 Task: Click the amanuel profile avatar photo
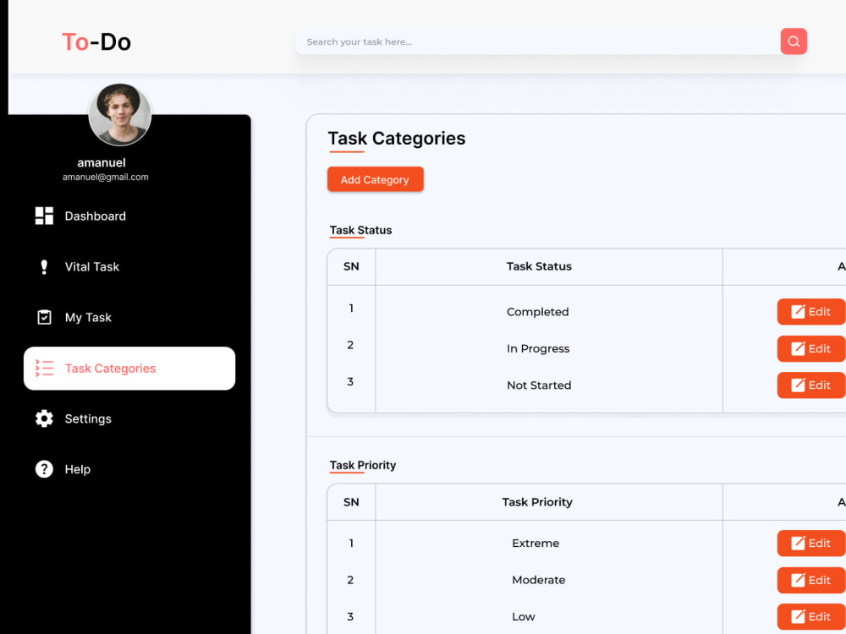coord(120,114)
